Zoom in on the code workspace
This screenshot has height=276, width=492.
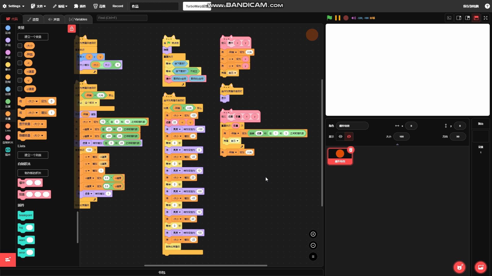point(313,234)
